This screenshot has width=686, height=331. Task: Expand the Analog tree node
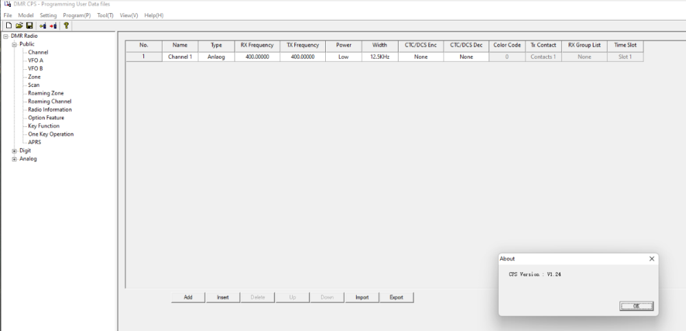click(x=14, y=159)
